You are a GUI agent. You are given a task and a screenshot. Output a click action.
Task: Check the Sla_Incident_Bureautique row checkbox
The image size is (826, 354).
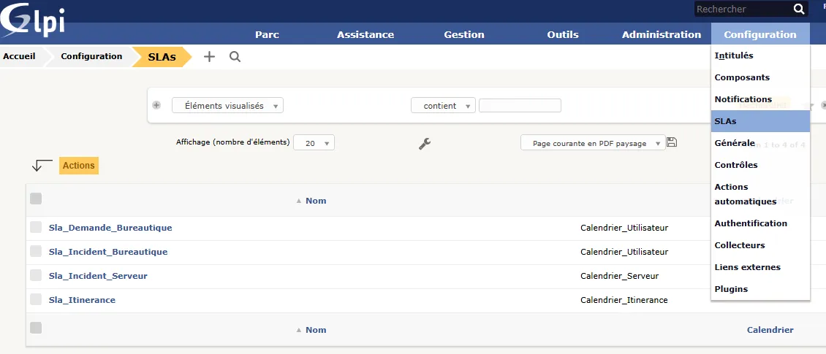pos(36,251)
